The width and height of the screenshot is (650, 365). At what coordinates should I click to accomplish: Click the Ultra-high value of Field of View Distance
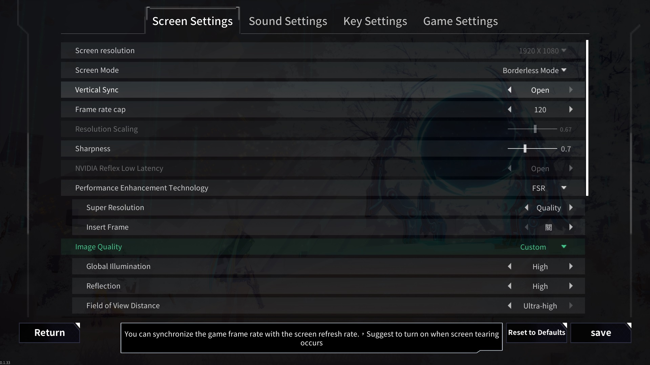[540, 306]
